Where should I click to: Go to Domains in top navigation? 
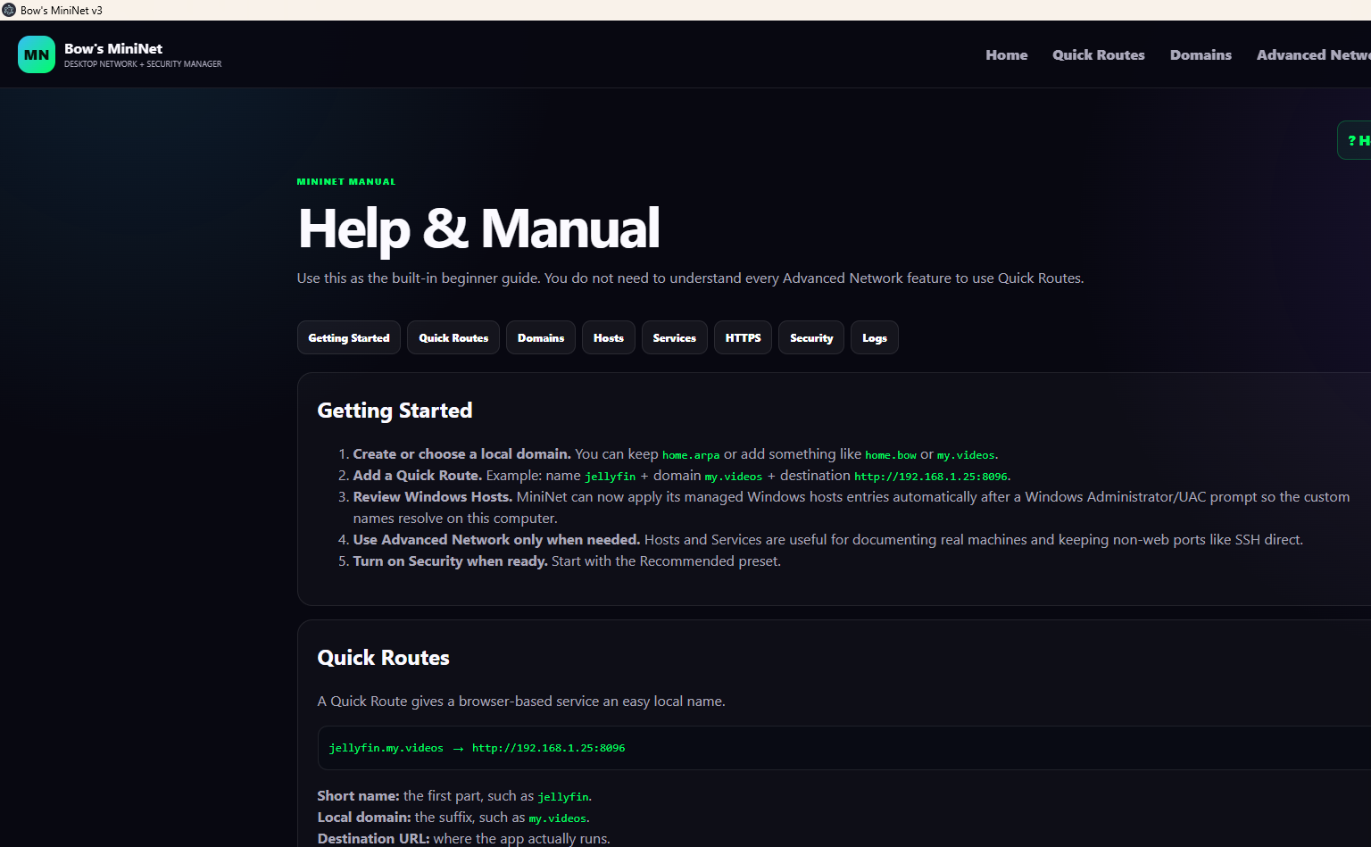coord(1201,54)
